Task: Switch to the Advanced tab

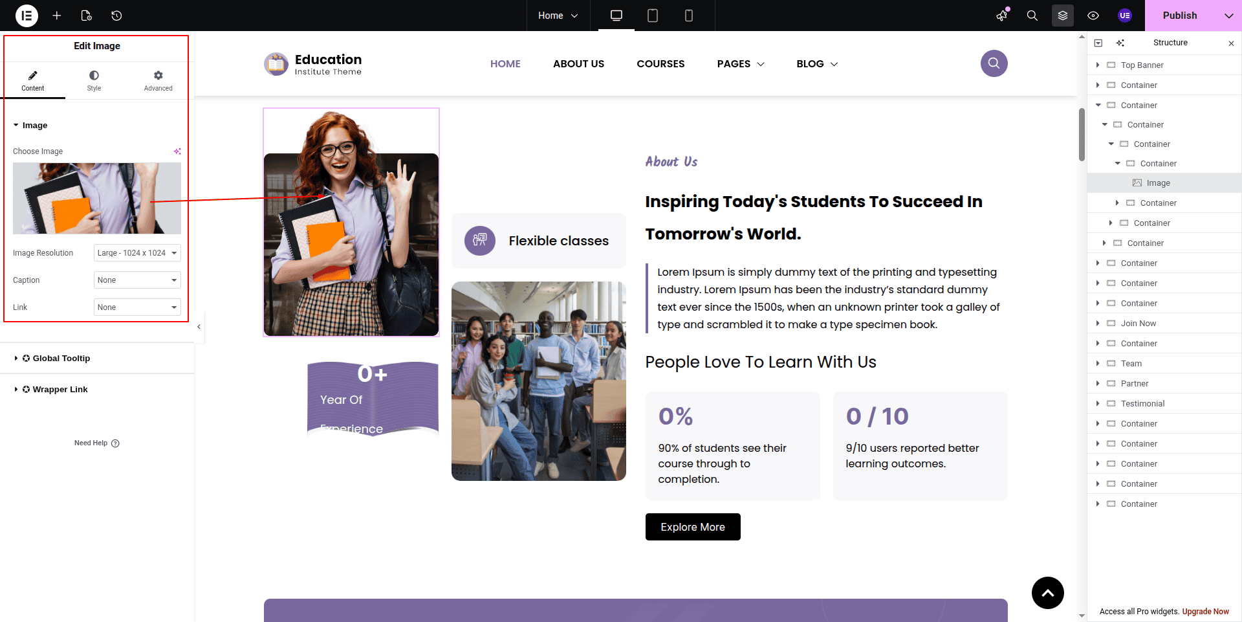Action: (x=158, y=81)
